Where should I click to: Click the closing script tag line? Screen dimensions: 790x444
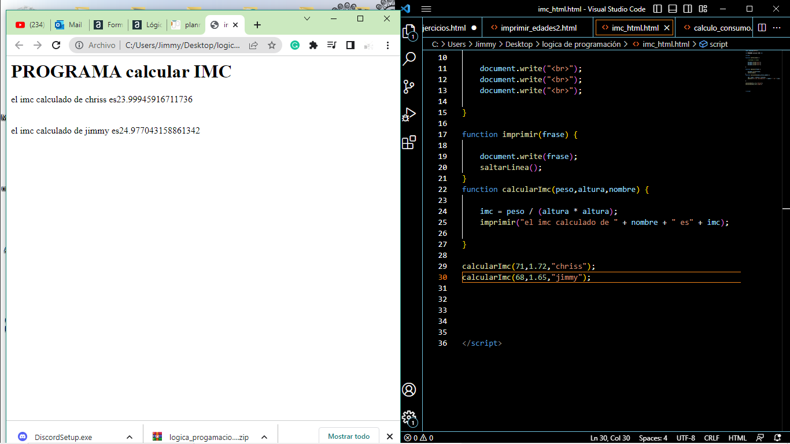point(482,343)
